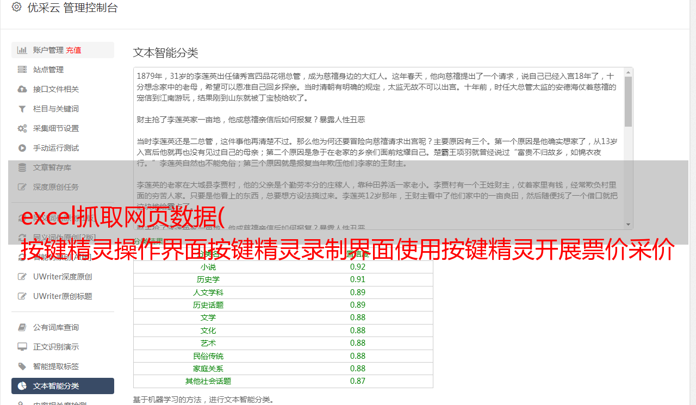This screenshot has height=405, width=696.
Task: Click the red 充值 recharge link
Action: pos(73,50)
